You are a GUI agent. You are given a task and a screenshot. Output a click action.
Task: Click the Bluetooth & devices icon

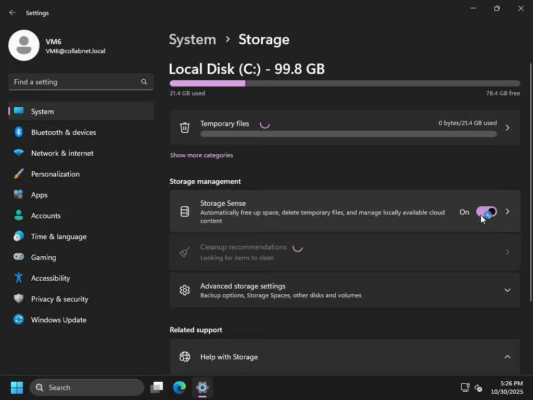click(x=19, y=132)
